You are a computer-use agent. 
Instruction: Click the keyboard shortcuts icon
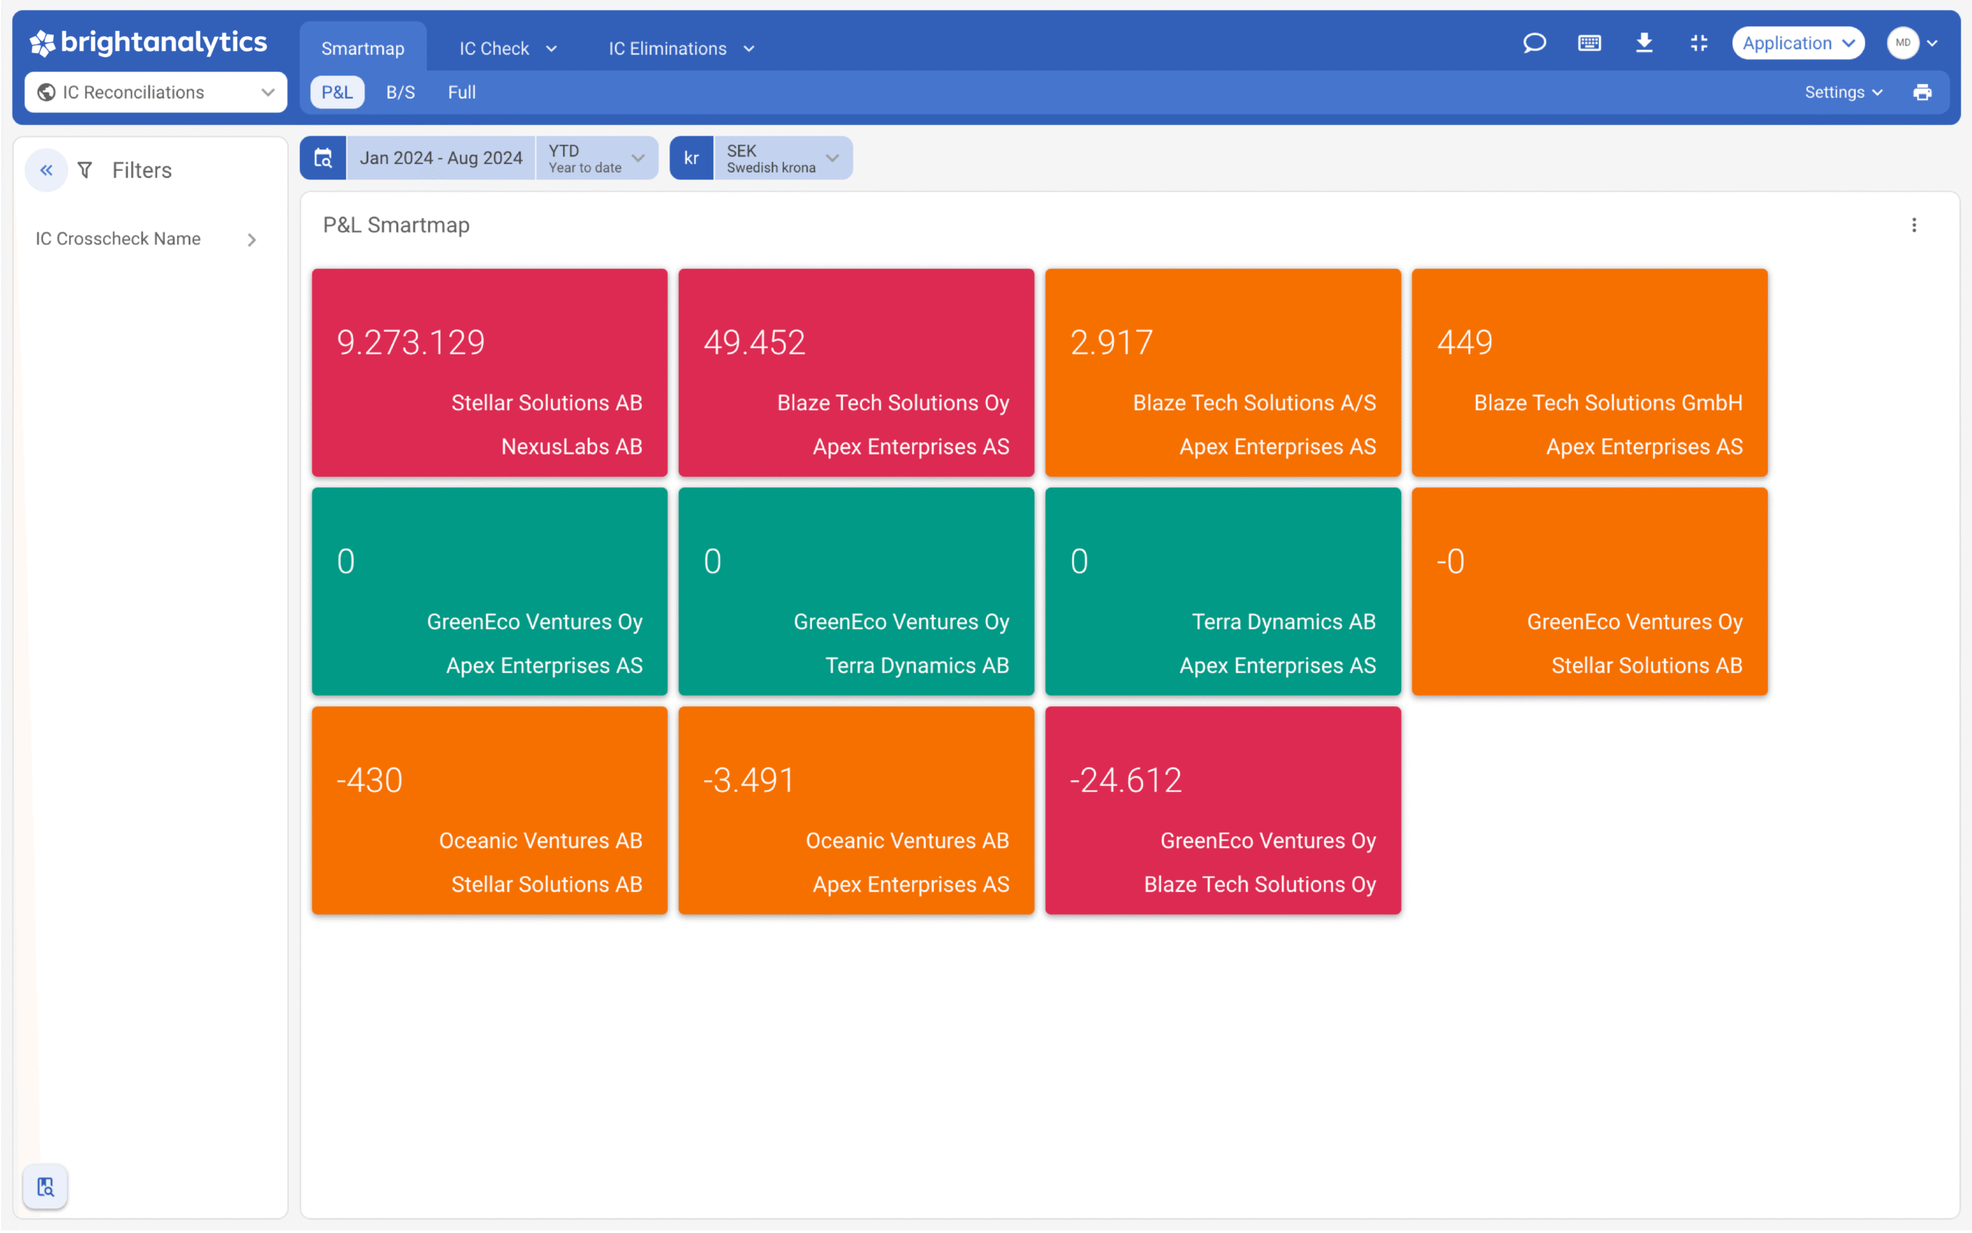click(1588, 43)
